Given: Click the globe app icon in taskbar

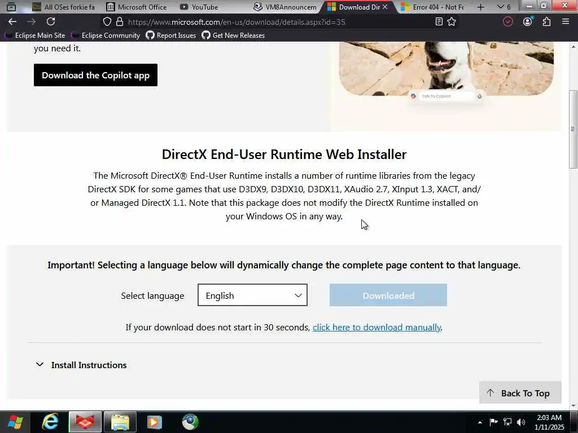Looking at the screenshot, I should [190, 422].
